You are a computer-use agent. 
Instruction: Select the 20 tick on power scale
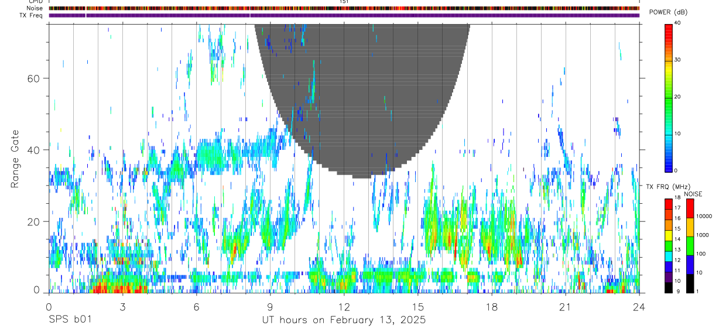point(677,97)
